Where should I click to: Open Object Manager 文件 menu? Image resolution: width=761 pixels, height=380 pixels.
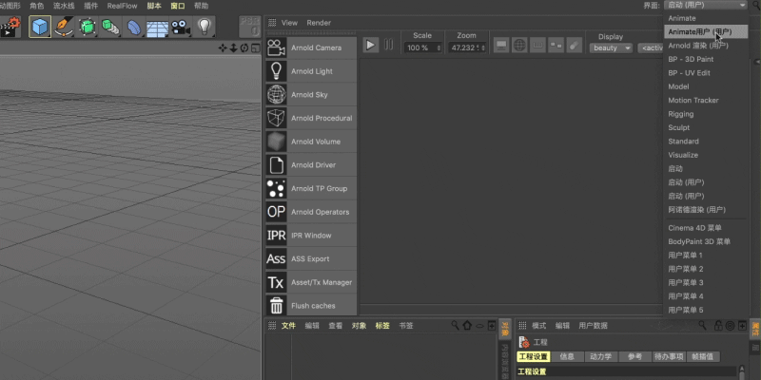click(288, 326)
